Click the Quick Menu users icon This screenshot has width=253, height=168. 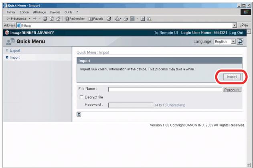click(10, 41)
